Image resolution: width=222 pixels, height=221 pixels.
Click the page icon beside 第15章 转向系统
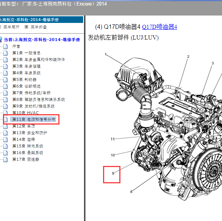point(6,146)
